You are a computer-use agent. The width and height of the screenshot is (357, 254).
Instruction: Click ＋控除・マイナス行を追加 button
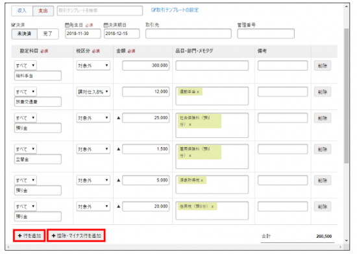77,236
